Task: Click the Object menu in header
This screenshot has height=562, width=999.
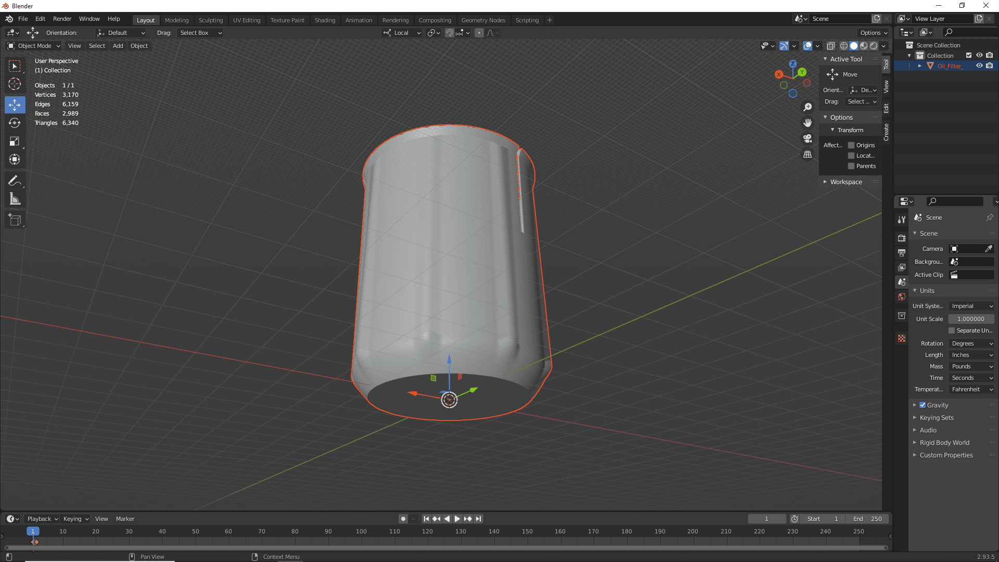Action: click(138, 45)
